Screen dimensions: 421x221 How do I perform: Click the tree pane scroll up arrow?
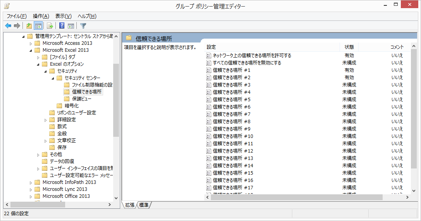[116, 36]
